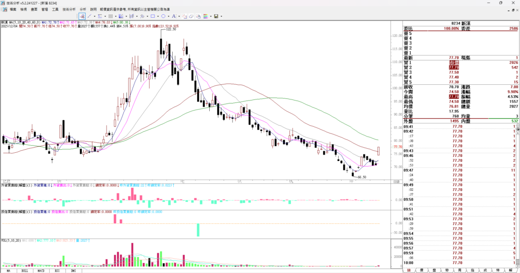The height and width of the screenshot is (273, 520).
Task: Open the 檔案 menu
Action: click(13, 9)
